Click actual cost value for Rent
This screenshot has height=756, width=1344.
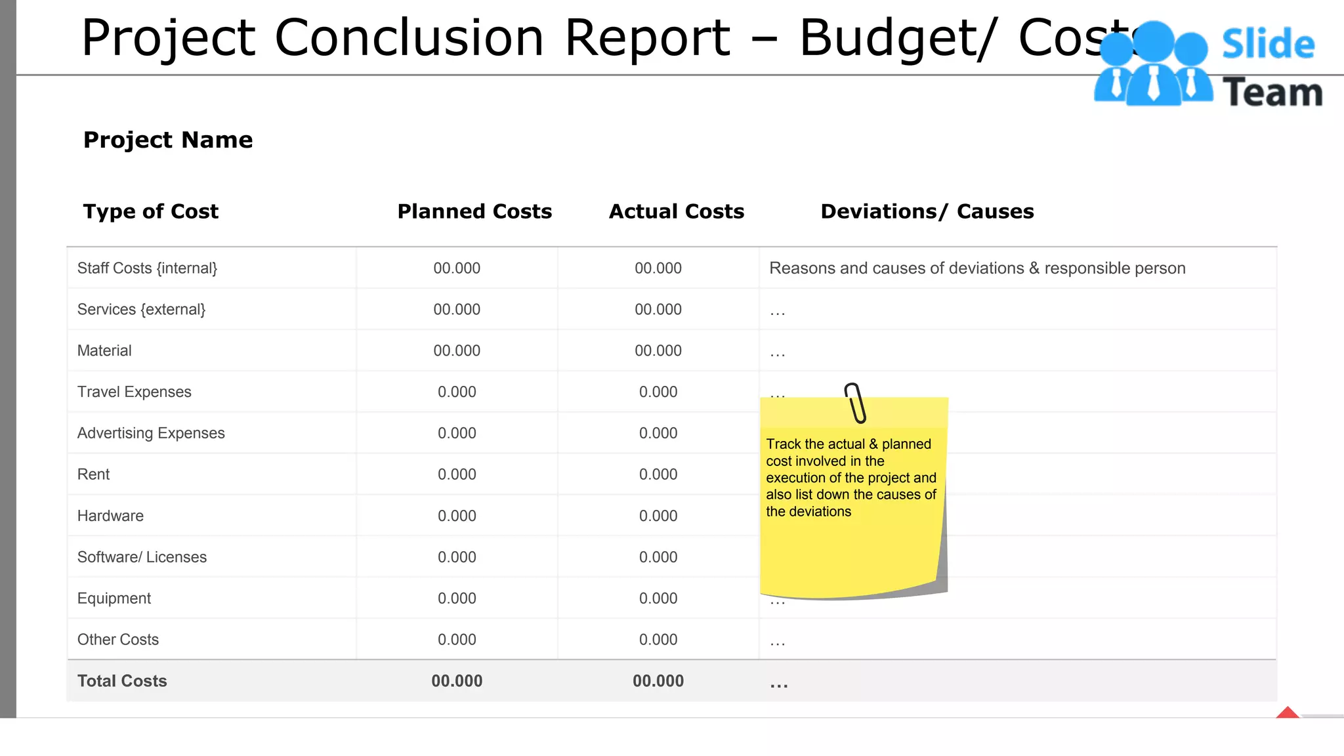pos(658,474)
